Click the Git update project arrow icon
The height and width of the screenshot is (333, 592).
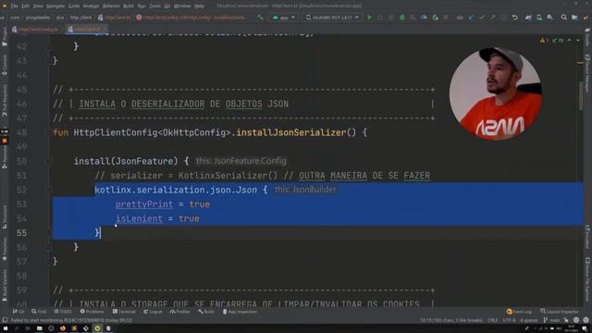click(x=471, y=18)
